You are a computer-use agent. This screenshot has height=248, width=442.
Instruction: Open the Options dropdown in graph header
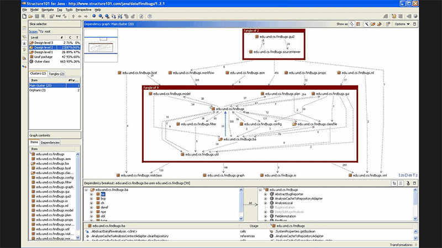[402, 24]
